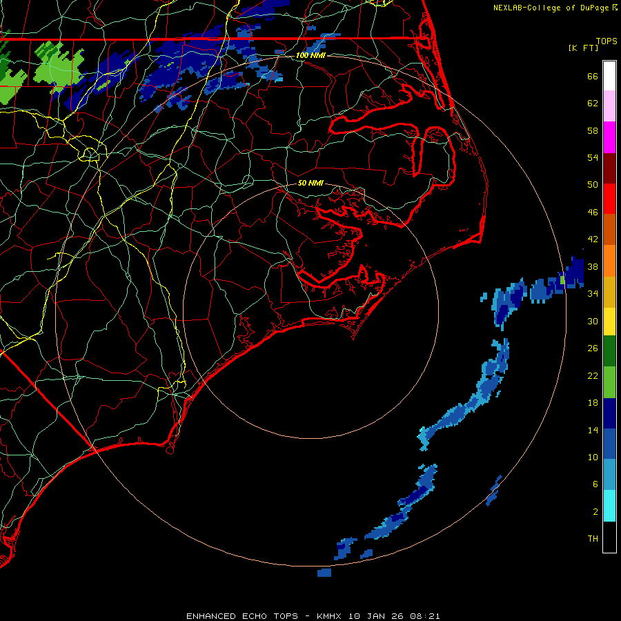Click the legend value "10"
Screen dimensions: 621x621
coord(593,457)
